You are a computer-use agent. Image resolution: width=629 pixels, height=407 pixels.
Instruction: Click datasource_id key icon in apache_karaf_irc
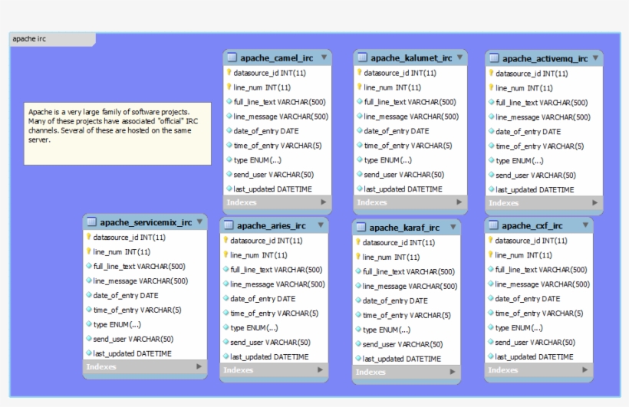click(x=358, y=241)
